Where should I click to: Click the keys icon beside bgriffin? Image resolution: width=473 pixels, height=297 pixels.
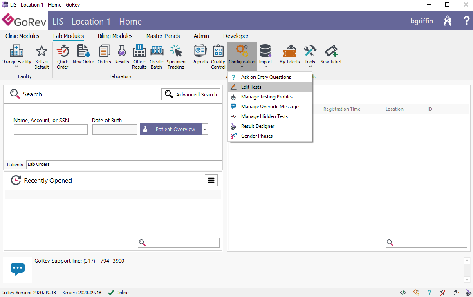pos(448,21)
